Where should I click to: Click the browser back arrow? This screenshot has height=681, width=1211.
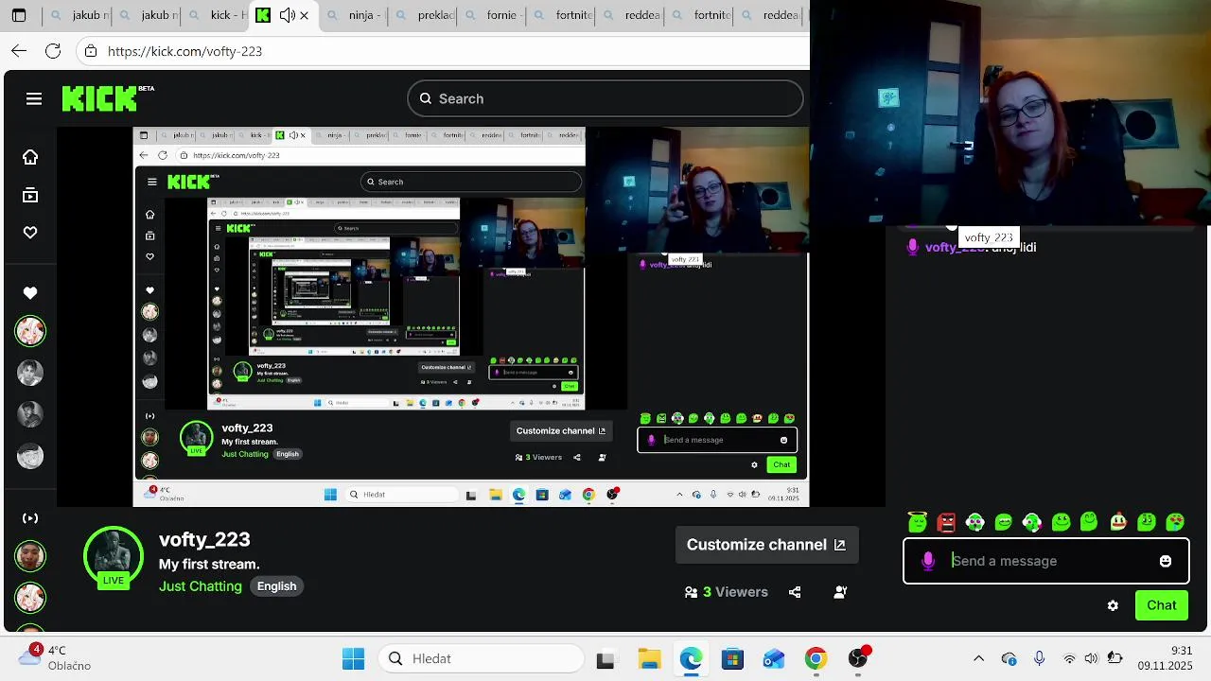click(19, 51)
